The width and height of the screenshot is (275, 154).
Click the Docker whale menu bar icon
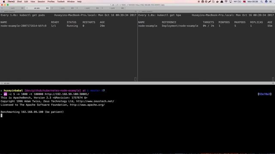click(217, 2)
